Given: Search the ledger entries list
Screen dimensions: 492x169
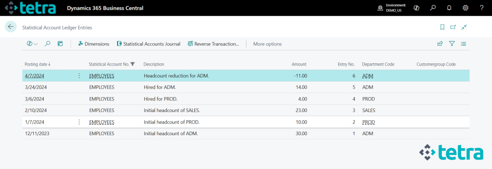Looking at the screenshot, I should pos(47,44).
